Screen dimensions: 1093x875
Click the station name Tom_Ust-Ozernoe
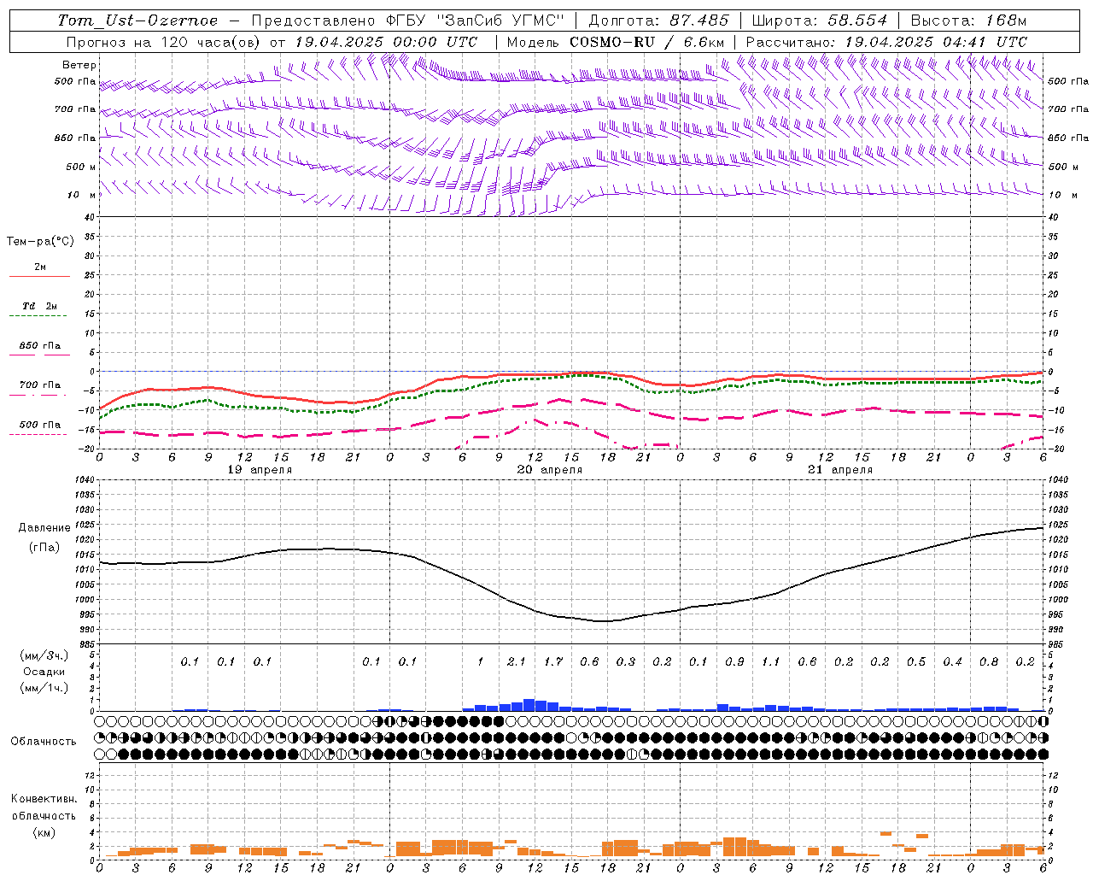tap(137, 21)
